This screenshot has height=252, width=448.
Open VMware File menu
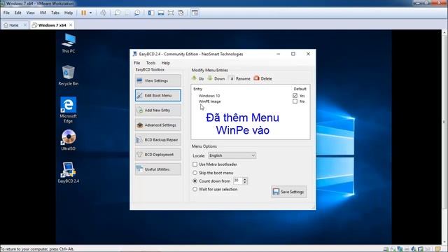click(x=6, y=13)
